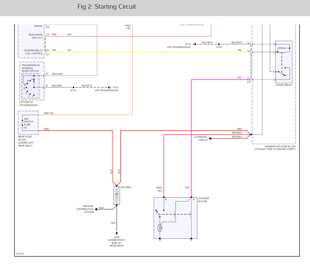This screenshot has height=271, width=310.
Task: Click the Charging Circuit arrow
Action: (x=210, y=139)
